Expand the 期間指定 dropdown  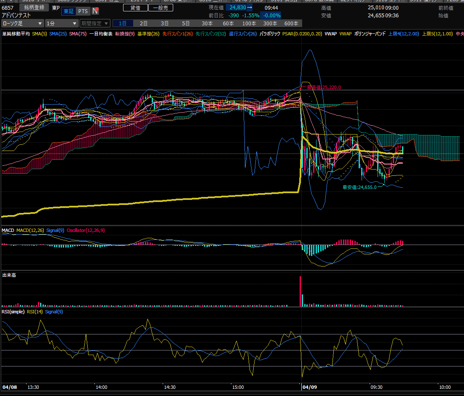click(x=95, y=24)
